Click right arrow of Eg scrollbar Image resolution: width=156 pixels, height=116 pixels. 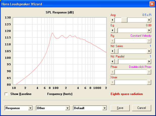click(149, 30)
